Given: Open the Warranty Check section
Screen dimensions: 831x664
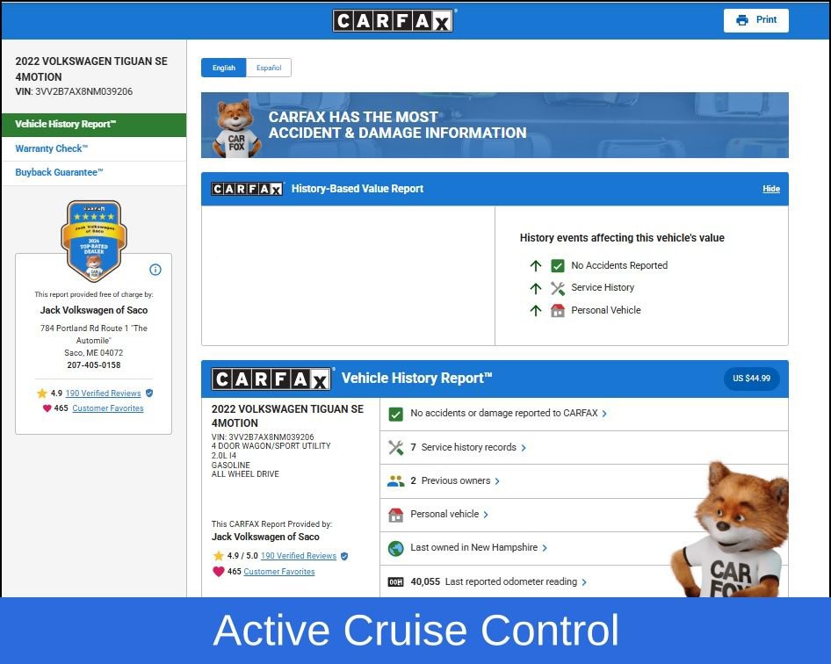Looking at the screenshot, I should 52,148.
